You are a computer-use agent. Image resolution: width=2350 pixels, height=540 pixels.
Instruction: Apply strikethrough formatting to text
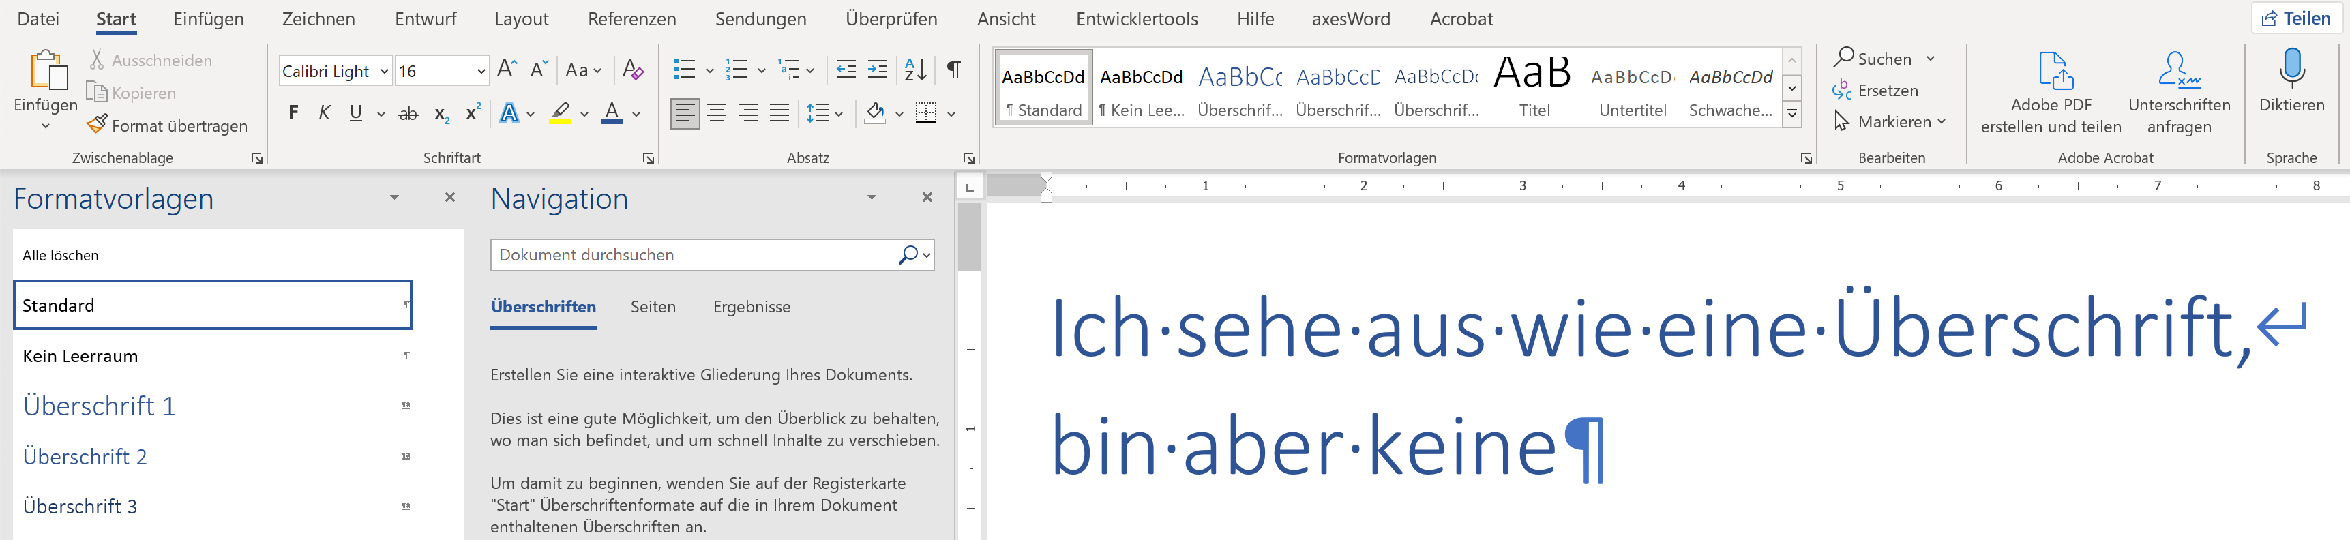(408, 114)
